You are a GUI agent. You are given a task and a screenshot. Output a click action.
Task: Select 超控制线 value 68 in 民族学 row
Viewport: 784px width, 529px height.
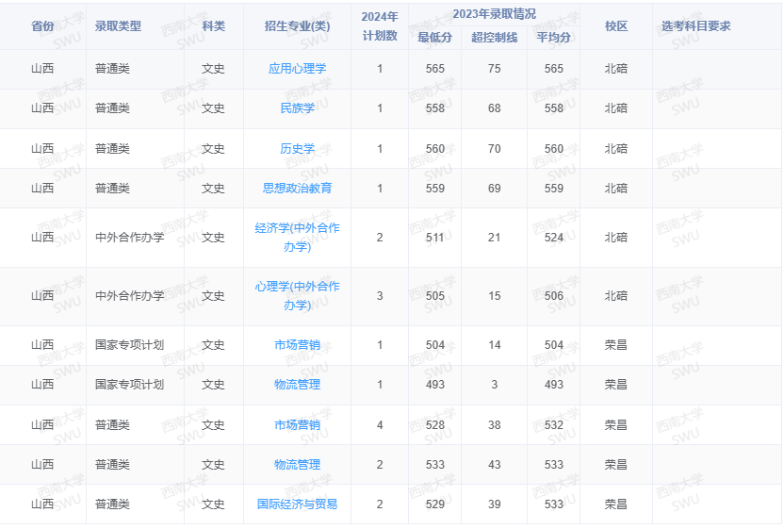(494, 108)
